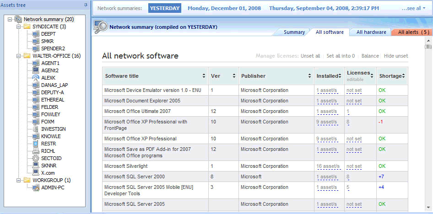Click Set all into 0 link
Viewport: 433px width, 214px height.
341,56
